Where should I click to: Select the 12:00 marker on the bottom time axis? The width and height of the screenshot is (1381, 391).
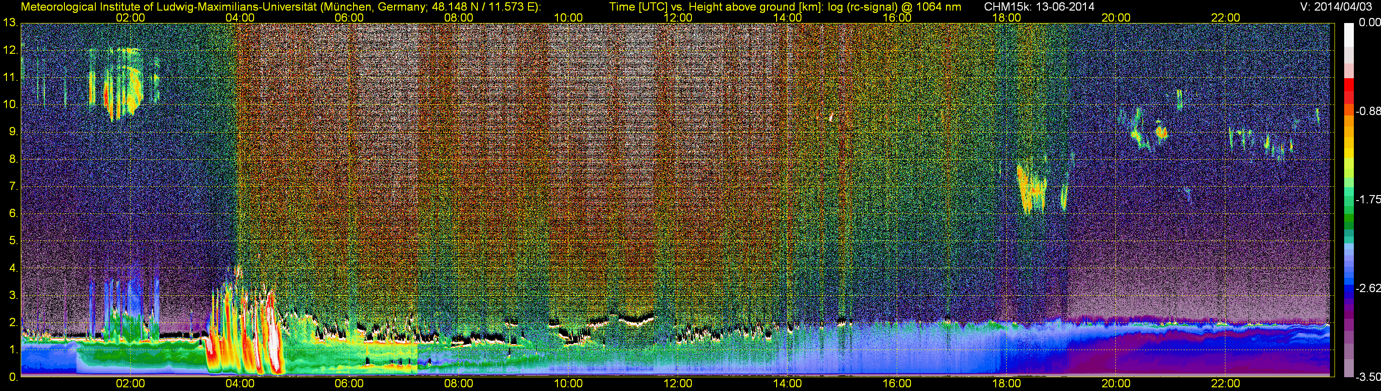click(678, 384)
